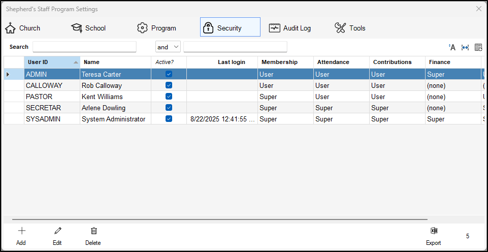Image resolution: width=488 pixels, height=252 pixels.
Task: Click the font size icon
Action: 452,47
